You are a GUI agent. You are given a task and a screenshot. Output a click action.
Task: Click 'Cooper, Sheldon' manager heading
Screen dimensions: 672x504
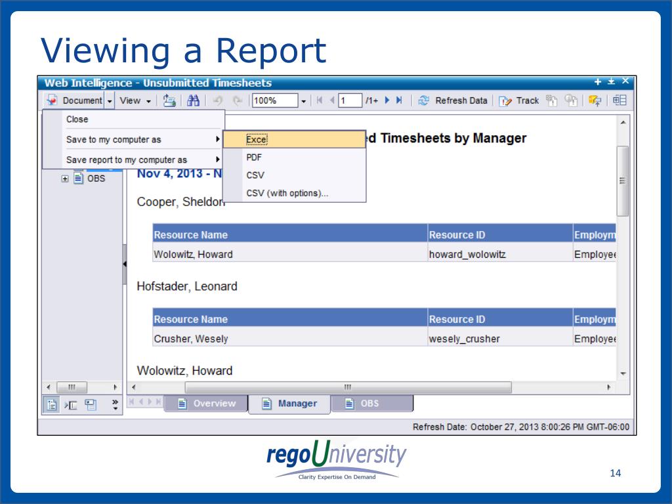(181, 202)
